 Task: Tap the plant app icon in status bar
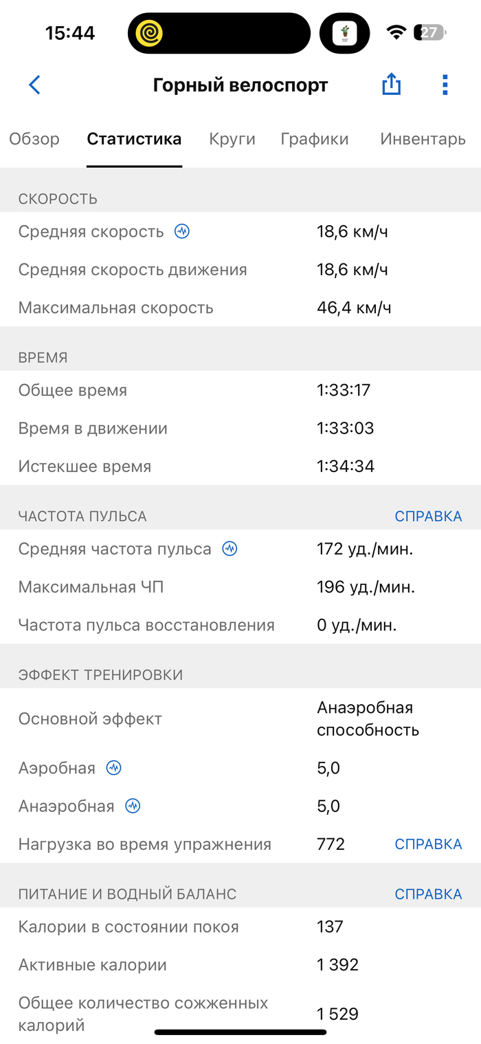pyautogui.click(x=344, y=33)
